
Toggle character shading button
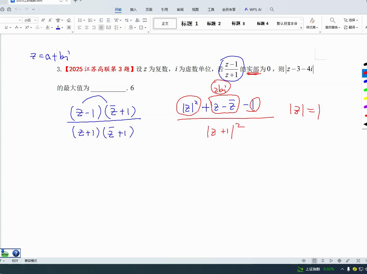[x=69, y=27]
